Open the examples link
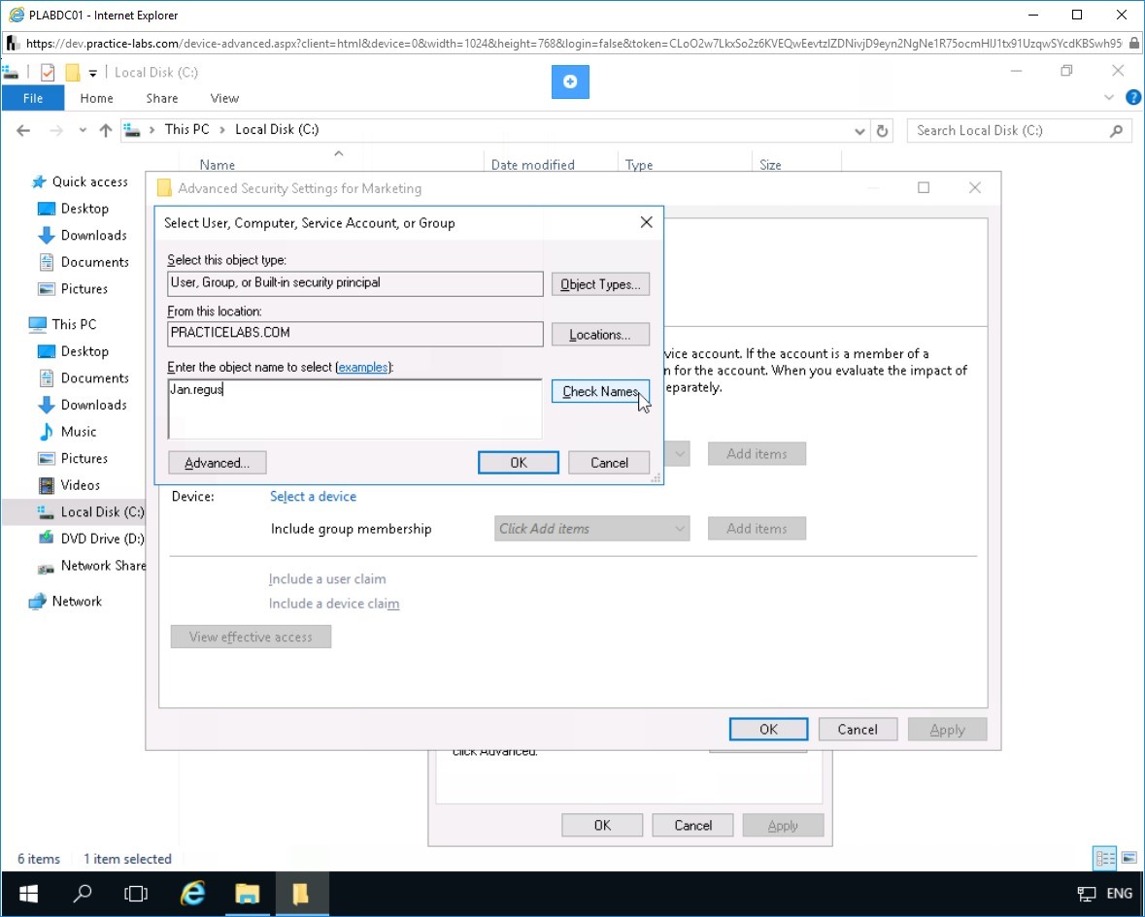Image resolution: width=1145 pixels, height=917 pixels. [x=363, y=367]
